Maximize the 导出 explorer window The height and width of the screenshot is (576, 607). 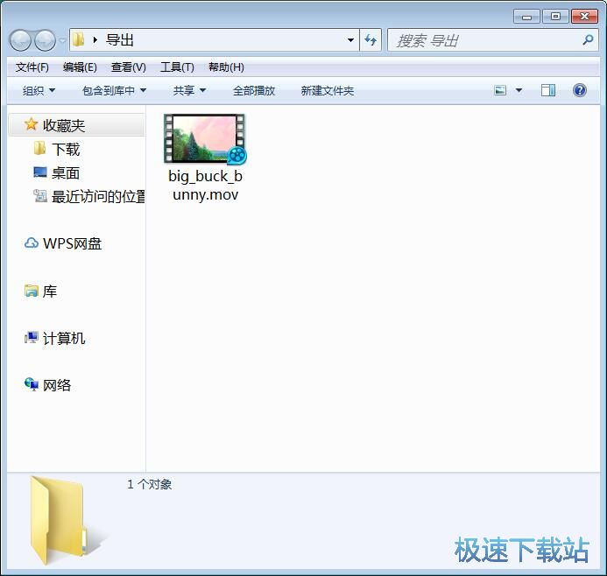(555, 17)
